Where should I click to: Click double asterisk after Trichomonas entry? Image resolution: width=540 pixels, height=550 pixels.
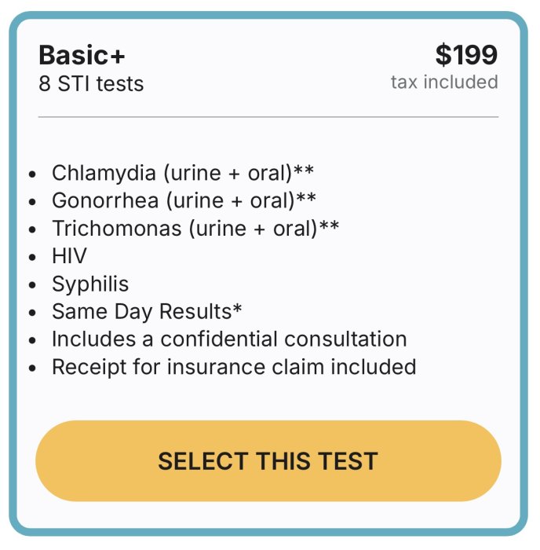point(330,225)
